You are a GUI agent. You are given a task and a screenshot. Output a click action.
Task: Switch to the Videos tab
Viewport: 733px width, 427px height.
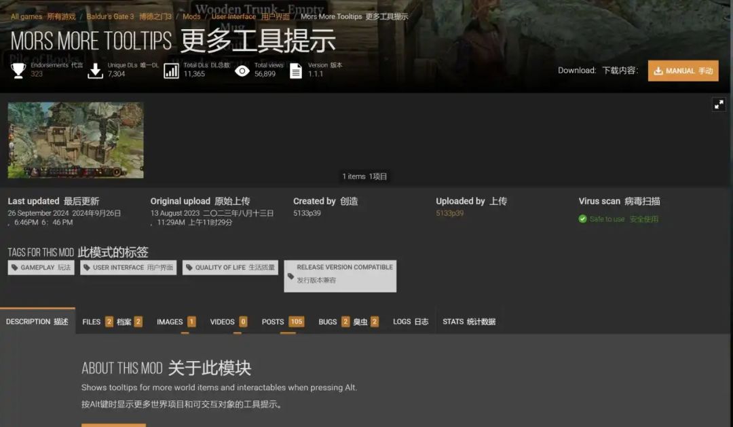click(229, 322)
